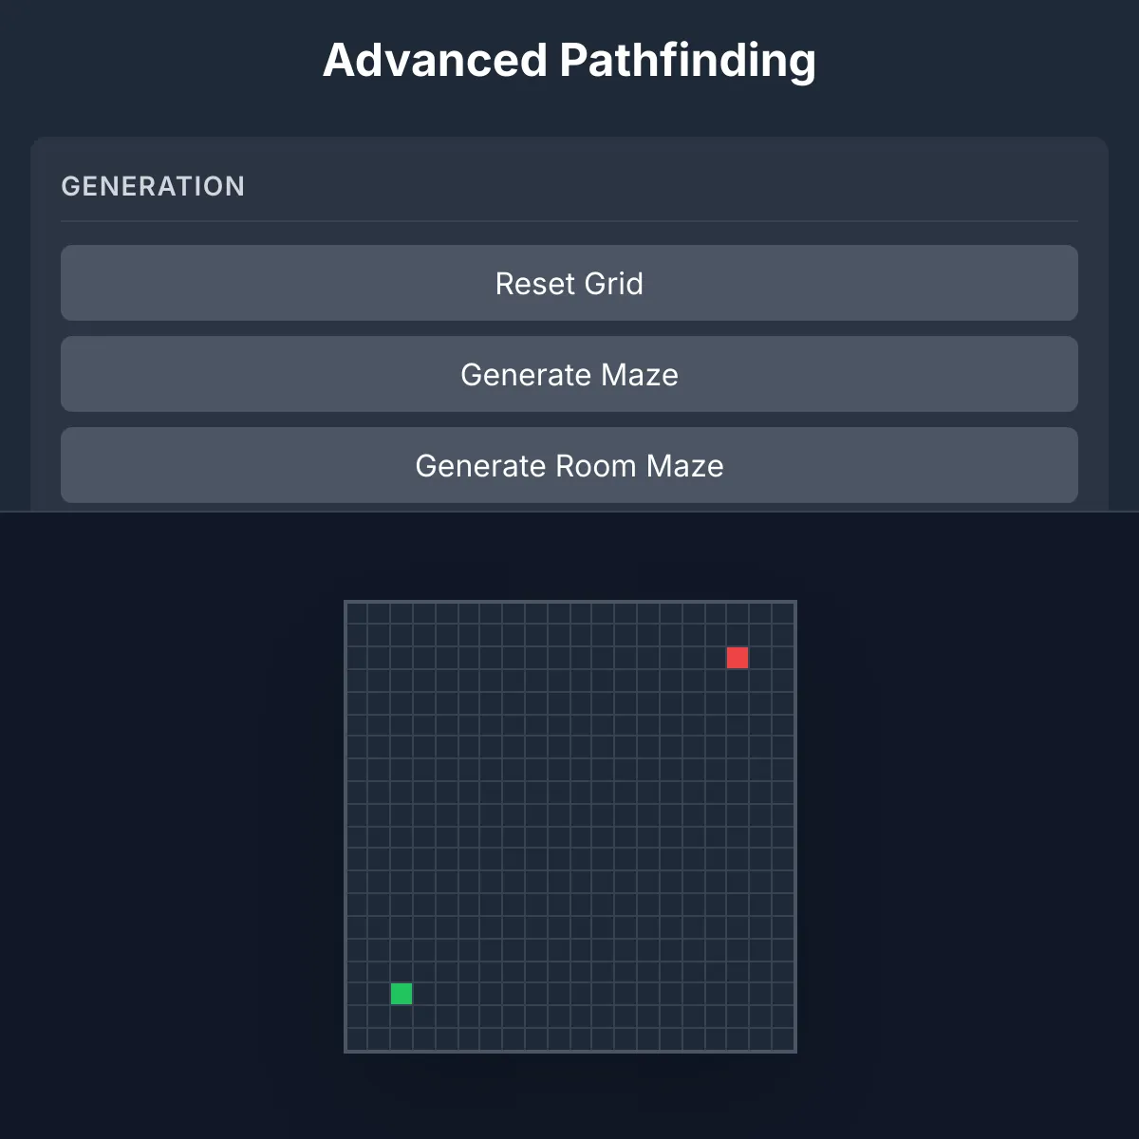Click cell directly below the green node
Viewport: 1139px width, 1139px height.
pos(401,1017)
